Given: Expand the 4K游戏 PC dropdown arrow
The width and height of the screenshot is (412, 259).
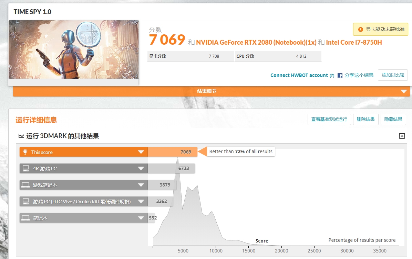Looking at the screenshot, I should tap(141, 168).
